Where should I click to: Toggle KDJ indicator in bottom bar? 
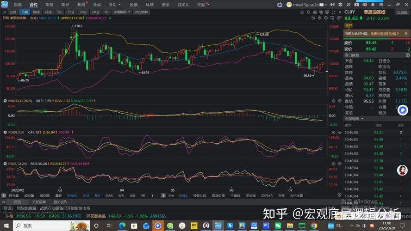tap(86, 195)
